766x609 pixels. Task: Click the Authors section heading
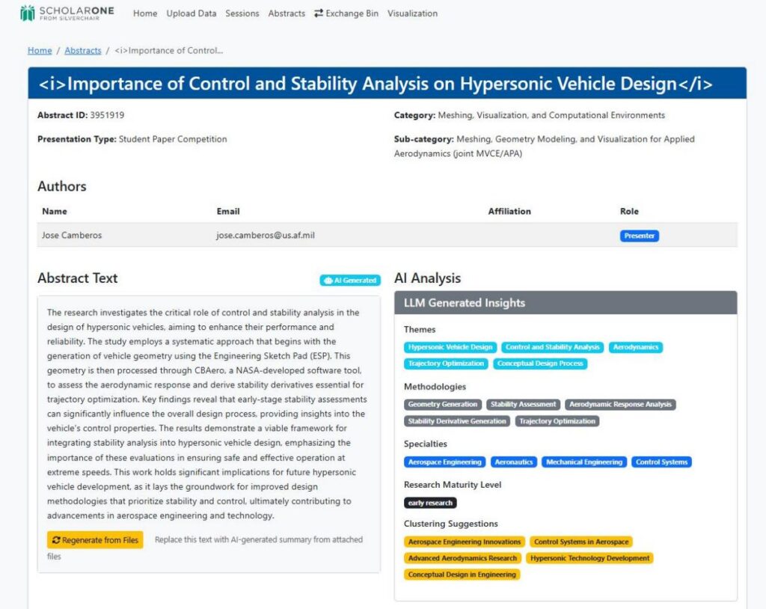[61, 186]
